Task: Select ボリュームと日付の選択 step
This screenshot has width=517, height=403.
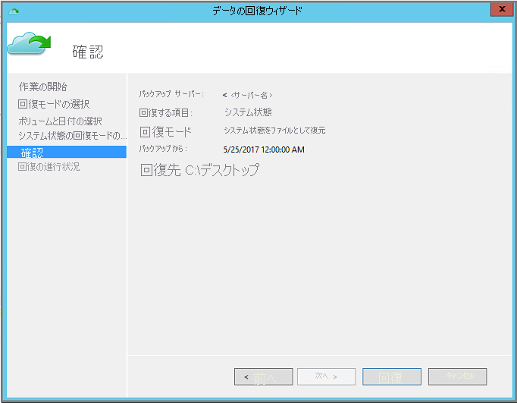Action: [x=60, y=121]
